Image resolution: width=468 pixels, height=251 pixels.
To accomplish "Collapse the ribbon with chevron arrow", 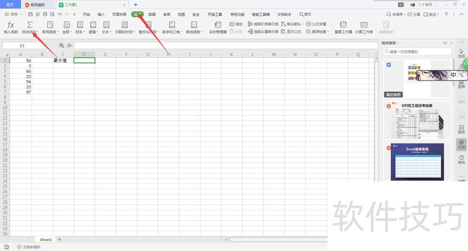I will tap(462, 14).
